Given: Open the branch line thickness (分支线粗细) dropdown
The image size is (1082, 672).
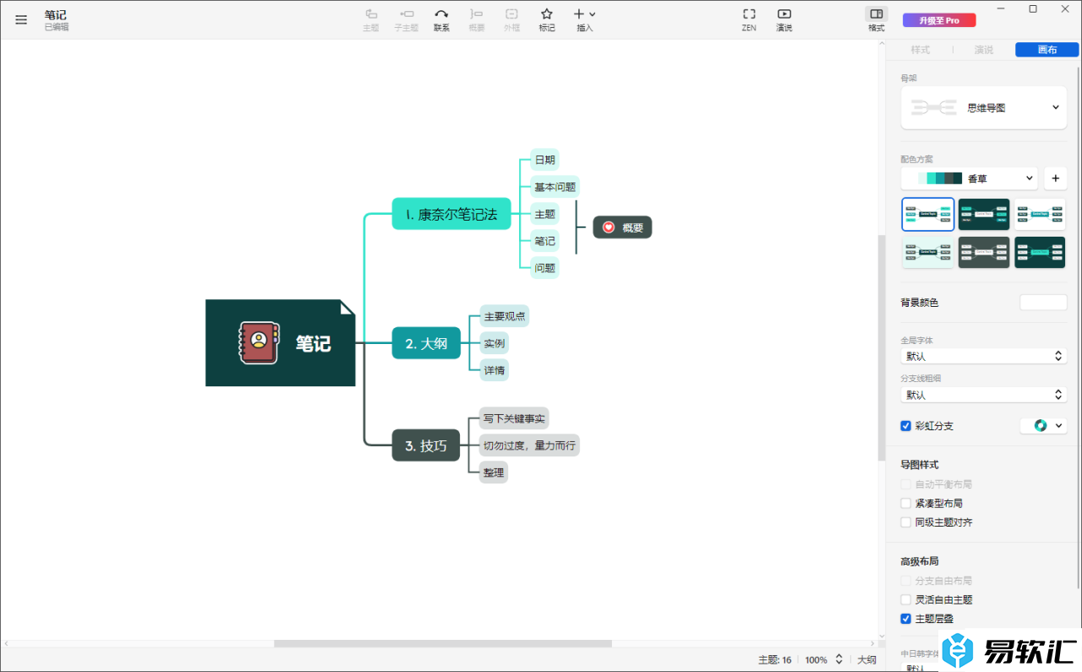Looking at the screenshot, I should (x=984, y=395).
